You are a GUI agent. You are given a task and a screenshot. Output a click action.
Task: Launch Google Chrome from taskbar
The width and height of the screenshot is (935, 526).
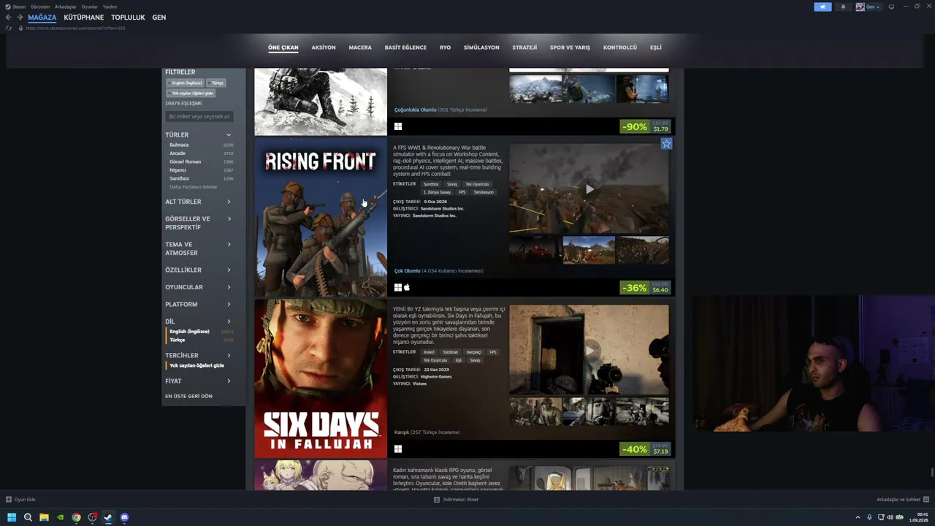point(76,517)
